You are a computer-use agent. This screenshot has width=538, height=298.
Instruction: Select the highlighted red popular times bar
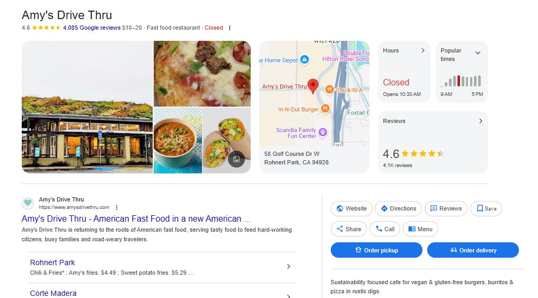click(x=458, y=81)
